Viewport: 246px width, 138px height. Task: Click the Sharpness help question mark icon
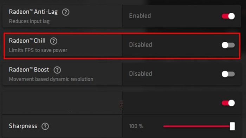tap(45, 126)
